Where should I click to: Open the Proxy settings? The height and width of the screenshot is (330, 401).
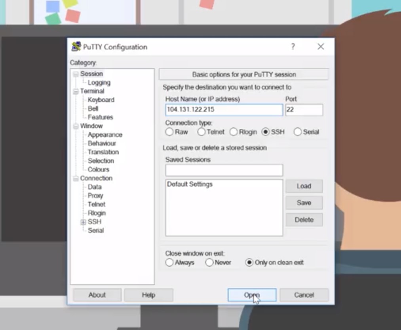pos(95,195)
